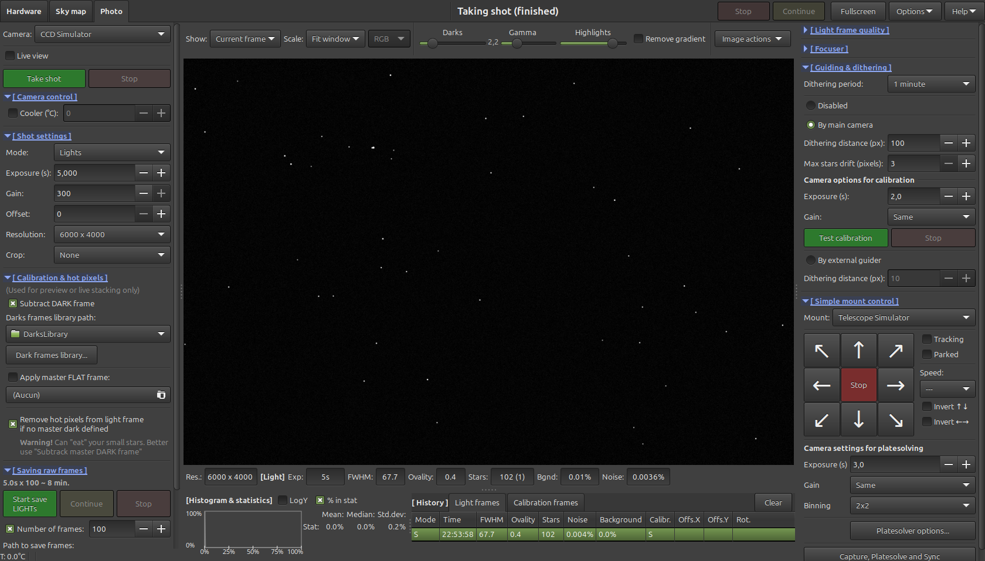Decrease Exposure (s) in Shot settings
985x561 pixels.
click(144, 173)
